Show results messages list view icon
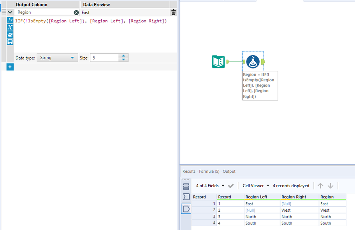355x230 pixels. click(x=186, y=186)
